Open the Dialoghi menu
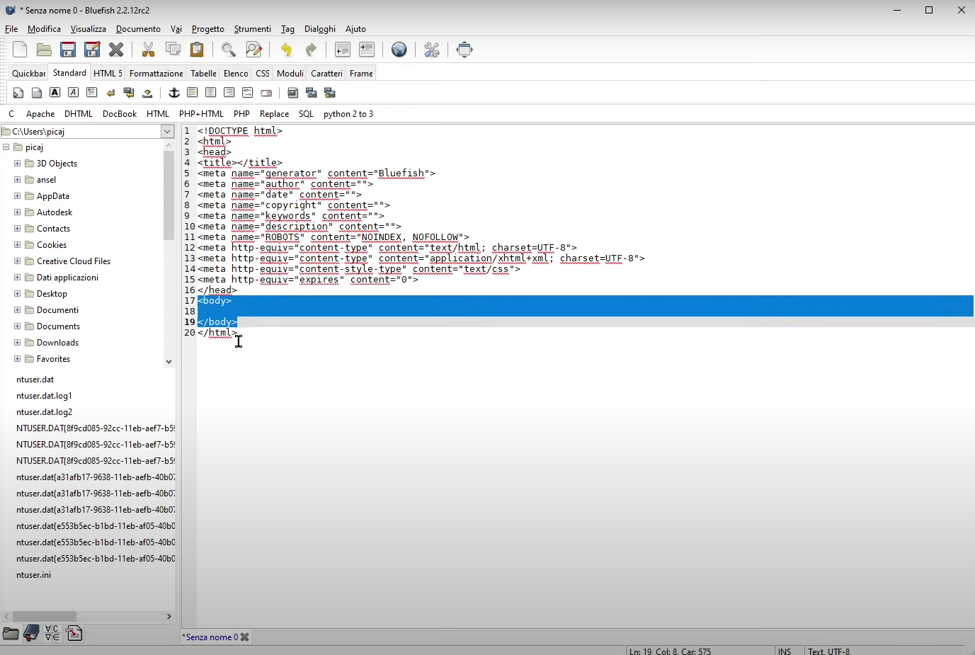The width and height of the screenshot is (975, 655). tap(320, 29)
